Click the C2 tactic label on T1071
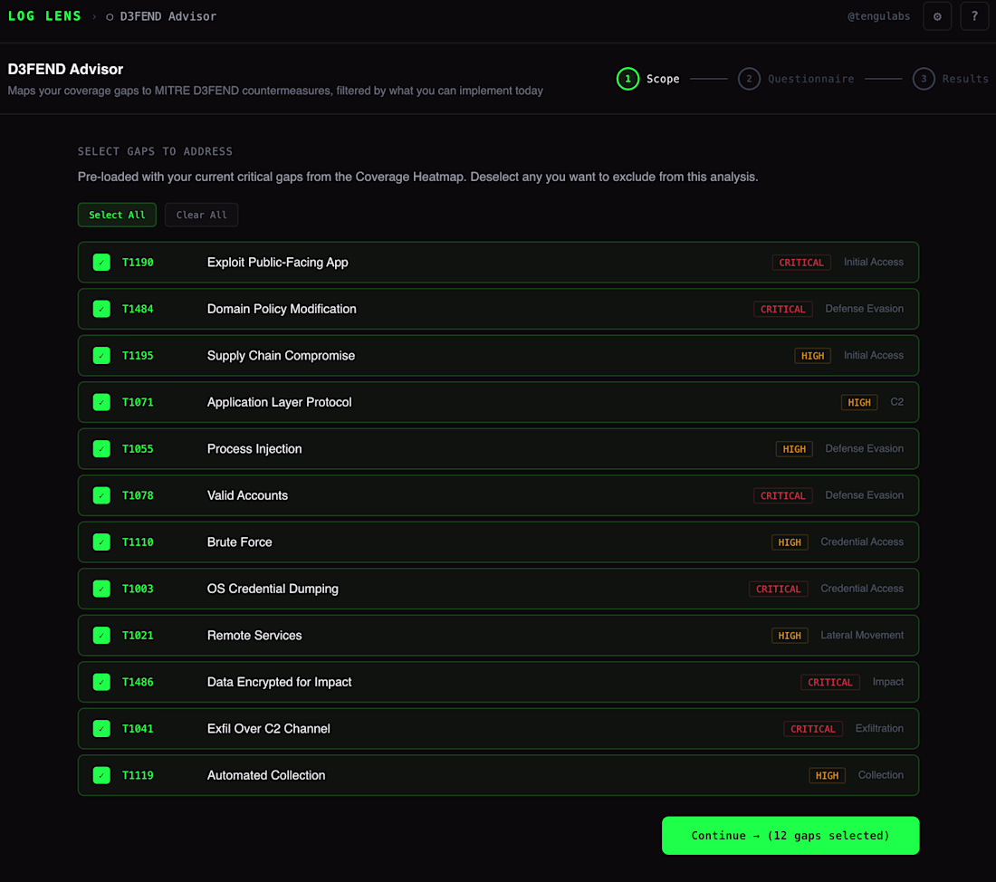The height and width of the screenshot is (882, 996). point(897,402)
